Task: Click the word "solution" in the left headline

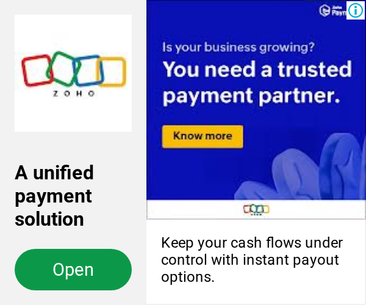Action: click(x=49, y=219)
